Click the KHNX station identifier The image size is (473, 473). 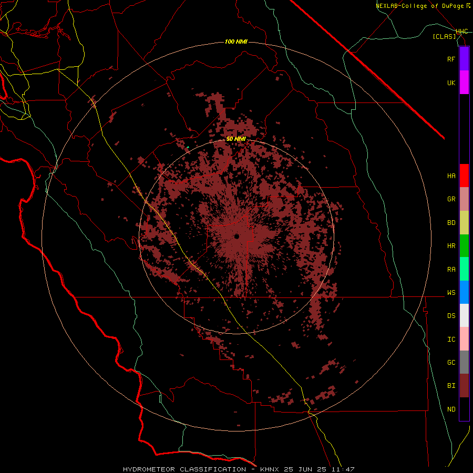pos(271,469)
